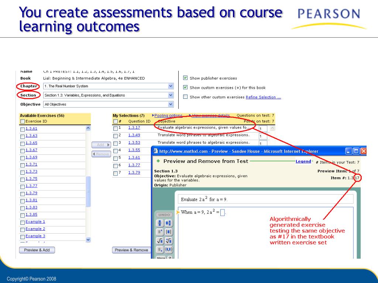Click the answer box after 2a² =
The width and height of the screenshot is (378, 283).
223,213
